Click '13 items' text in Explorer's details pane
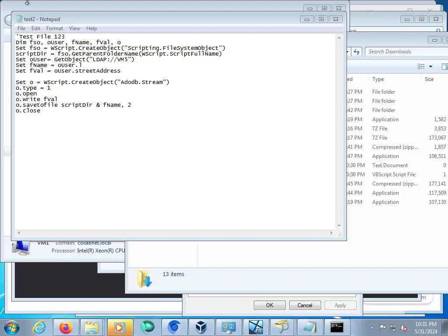 (x=173, y=274)
